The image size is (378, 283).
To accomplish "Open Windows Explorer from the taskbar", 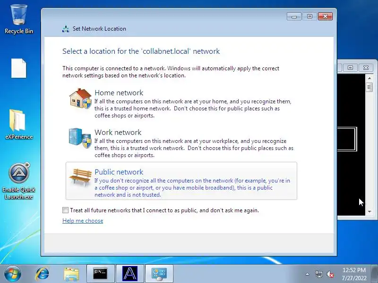I will pos(71,274).
